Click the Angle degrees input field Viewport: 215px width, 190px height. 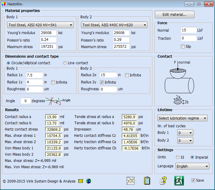[25, 101]
